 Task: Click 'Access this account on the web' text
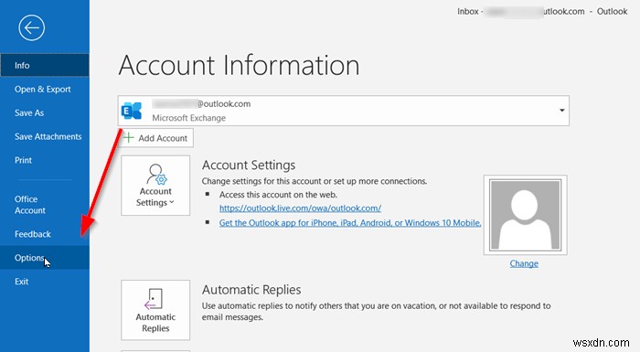(x=278, y=195)
